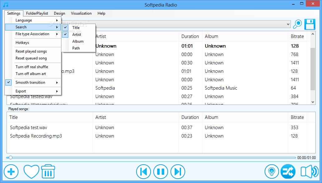Click the 00:37 duration in Played songs
This screenshot has width=322, height=183.
tap(187, 128)
